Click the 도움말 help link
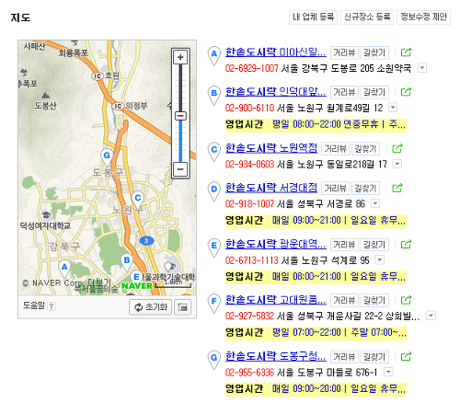 (x=34, y=305)
